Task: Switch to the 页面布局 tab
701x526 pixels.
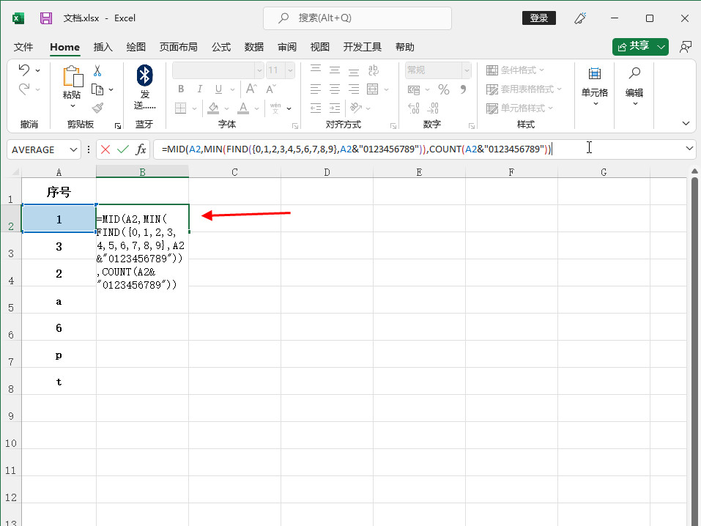Action: (179, 47)
